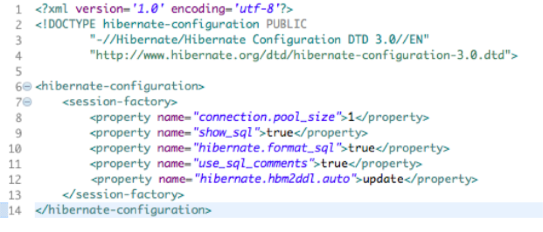Click the DOCTYPE hibernate-configuration PUBLIC declaration

click(x=171, y=25)
